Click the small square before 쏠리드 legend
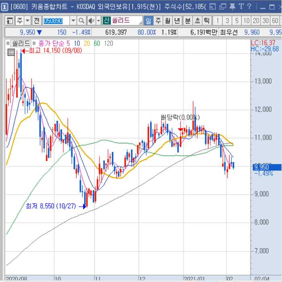Screen dimensions: 282x282 tap(8, 44)
